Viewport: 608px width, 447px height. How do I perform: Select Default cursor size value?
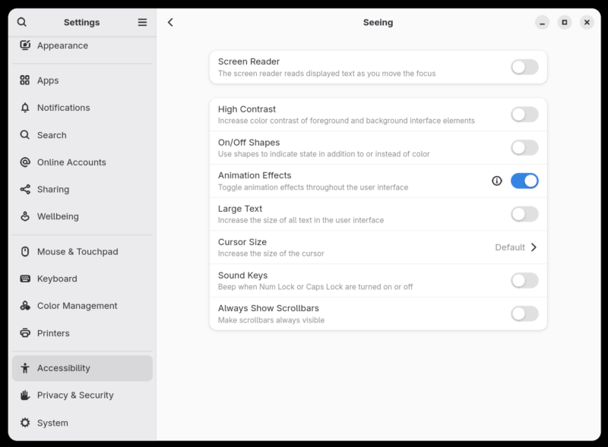click(x=509, y=247)
